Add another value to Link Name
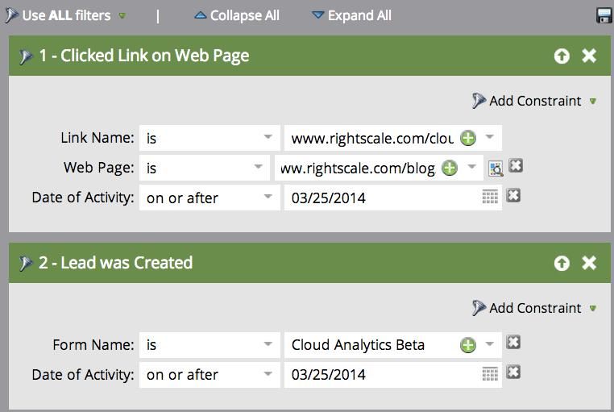The image size is (614, 412). [x=467, y=138]
